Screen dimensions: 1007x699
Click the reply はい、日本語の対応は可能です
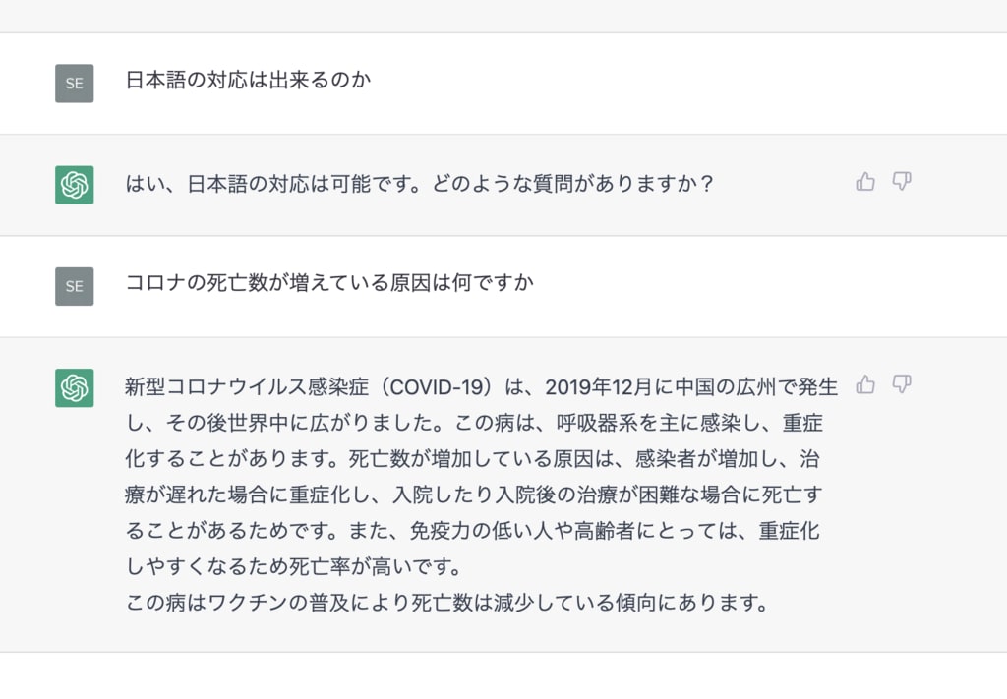[x=419, y=184]
